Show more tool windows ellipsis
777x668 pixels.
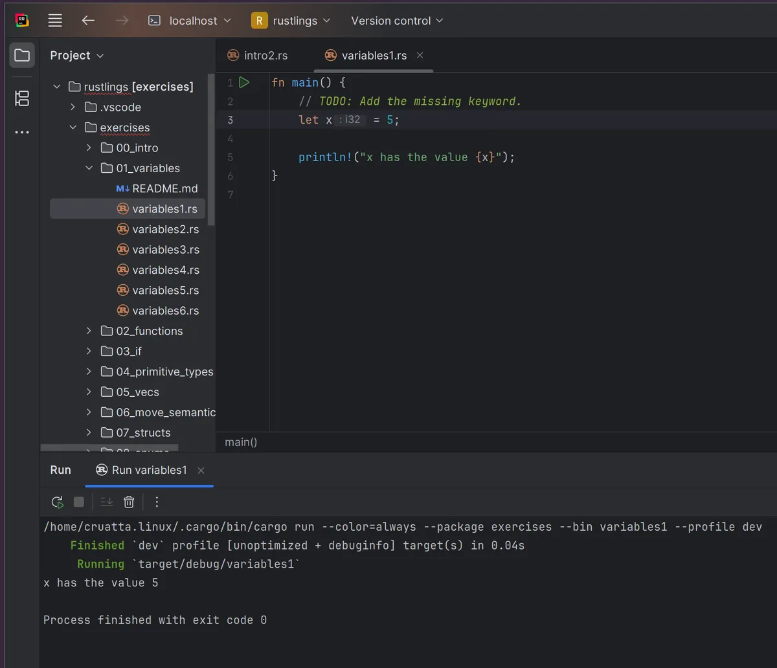(x=22, y=132)
